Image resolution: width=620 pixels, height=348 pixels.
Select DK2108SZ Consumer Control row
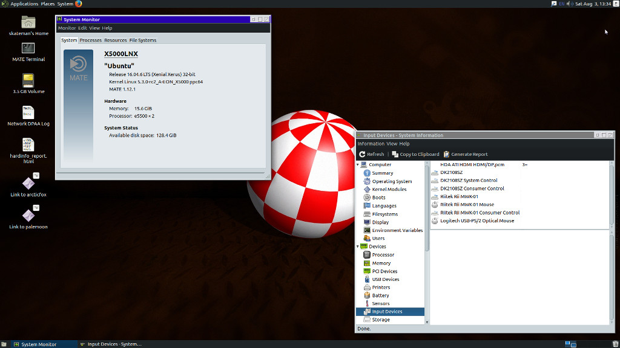coord(519,188)
